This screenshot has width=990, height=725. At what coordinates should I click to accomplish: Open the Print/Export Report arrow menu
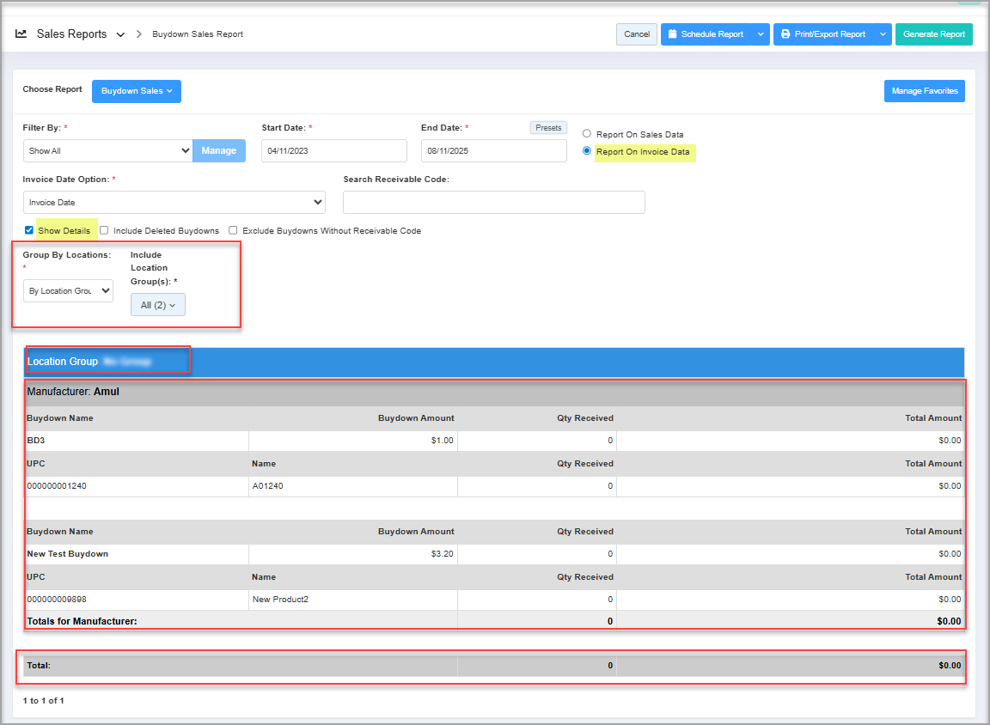(x=883, y=34)
